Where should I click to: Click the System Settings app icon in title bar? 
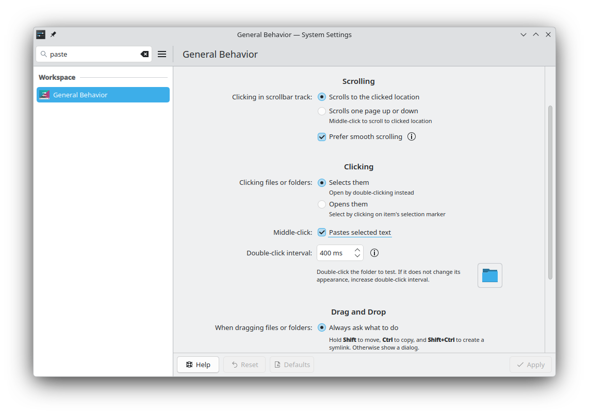pyautogui.click(x=41, y=34)
